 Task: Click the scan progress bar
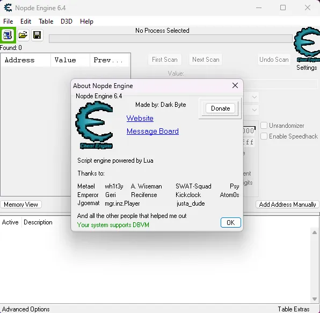(171, 39)
